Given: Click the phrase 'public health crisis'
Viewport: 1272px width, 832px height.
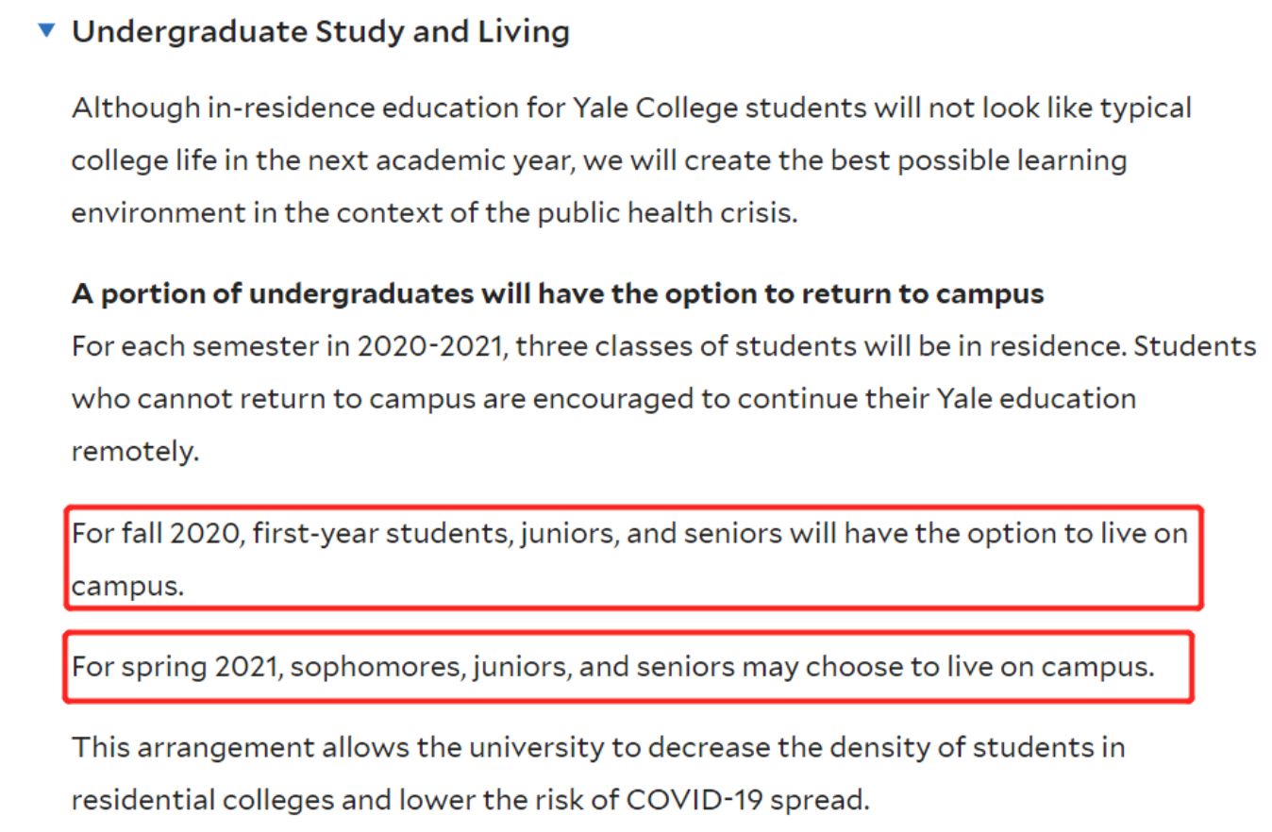Looking at the screenshot, I should 666,212.
